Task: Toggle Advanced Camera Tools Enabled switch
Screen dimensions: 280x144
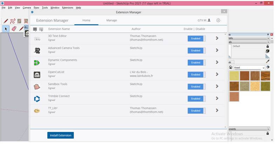Action: coord(196,51)
